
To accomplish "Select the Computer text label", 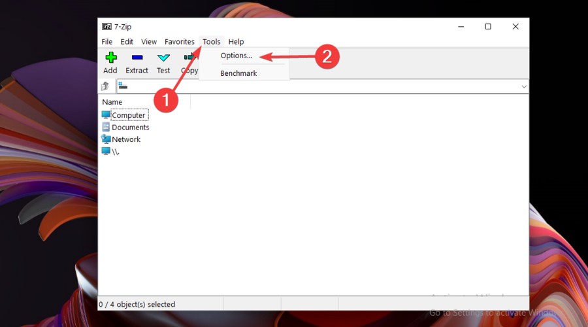I will tap(129, 115).
